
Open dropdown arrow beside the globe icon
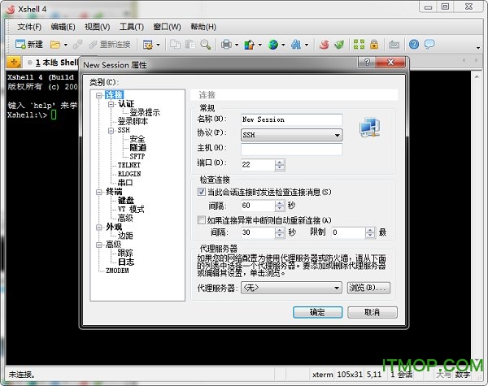pos(283,45)
